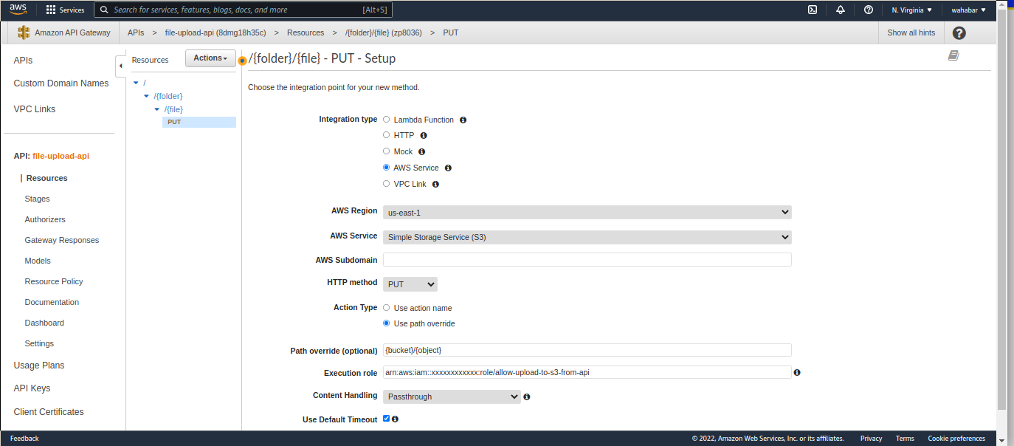Open VPC Links in sidebar
This screenshot has height=446, width=1014.
pyautogui.click(x=35, y=109)
